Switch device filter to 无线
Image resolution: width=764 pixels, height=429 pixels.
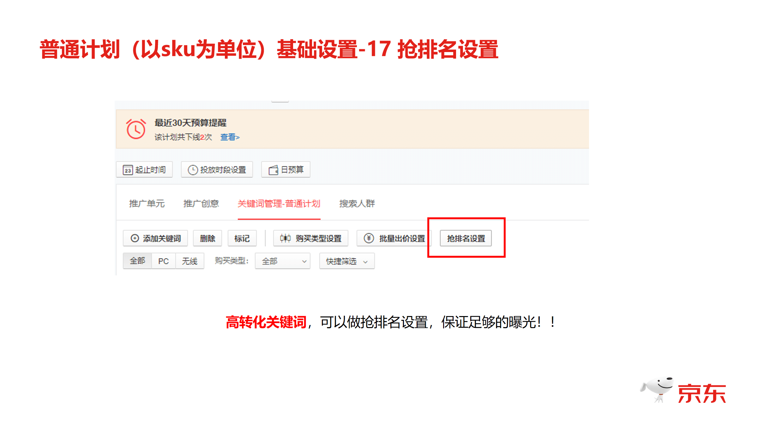point(189,261)
